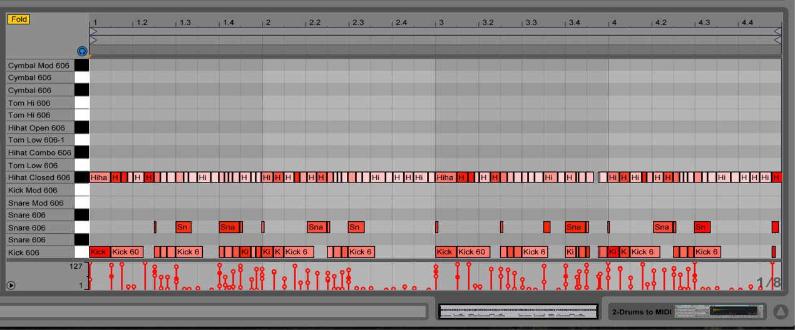Select the 'Sn' snare note at beat 1.3
795x330 pixels.
tap(183, 227)
